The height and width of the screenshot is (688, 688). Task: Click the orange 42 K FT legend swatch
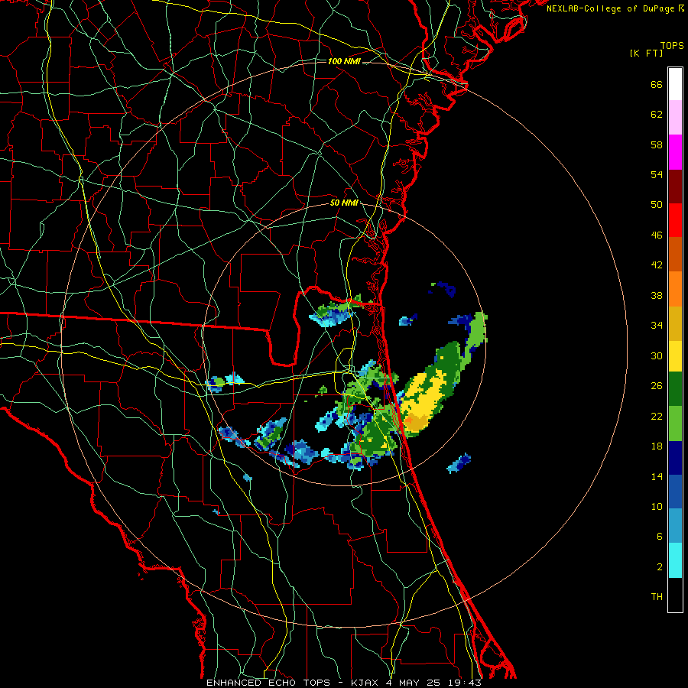point(675,289)
